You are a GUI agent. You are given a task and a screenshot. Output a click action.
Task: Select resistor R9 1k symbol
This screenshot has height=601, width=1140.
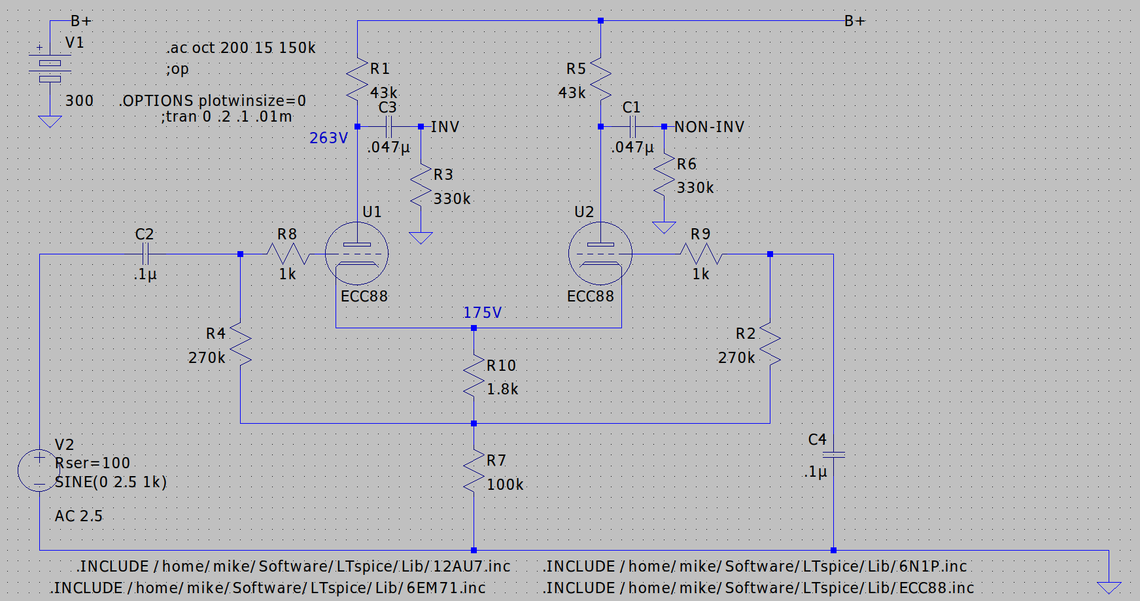700,254
